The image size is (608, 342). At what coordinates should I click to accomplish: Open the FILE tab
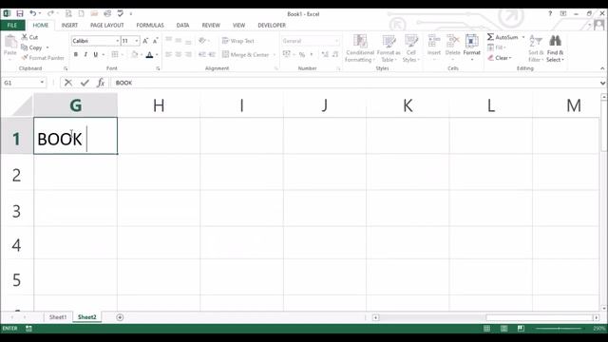point(12,26)
